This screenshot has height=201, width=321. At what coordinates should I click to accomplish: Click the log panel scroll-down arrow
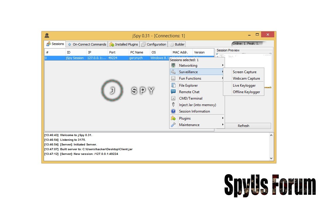coord(271,158)
